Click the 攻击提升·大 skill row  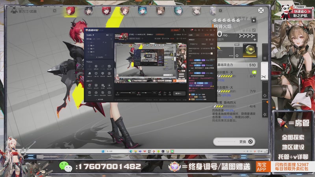236,91
